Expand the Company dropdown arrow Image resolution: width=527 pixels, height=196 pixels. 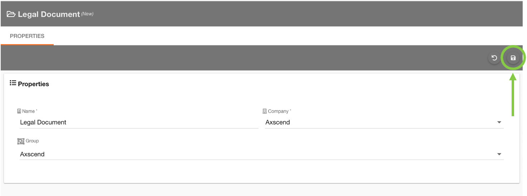point(499,122)
